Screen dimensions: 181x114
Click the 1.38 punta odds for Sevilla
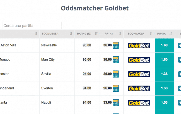pos(164,74)
